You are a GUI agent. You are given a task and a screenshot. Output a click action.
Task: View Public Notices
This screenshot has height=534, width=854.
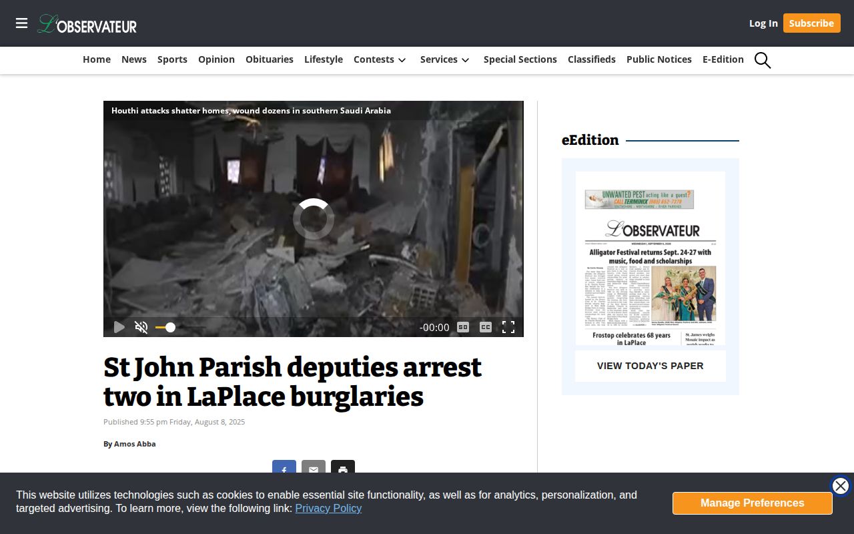coord(659,59)
